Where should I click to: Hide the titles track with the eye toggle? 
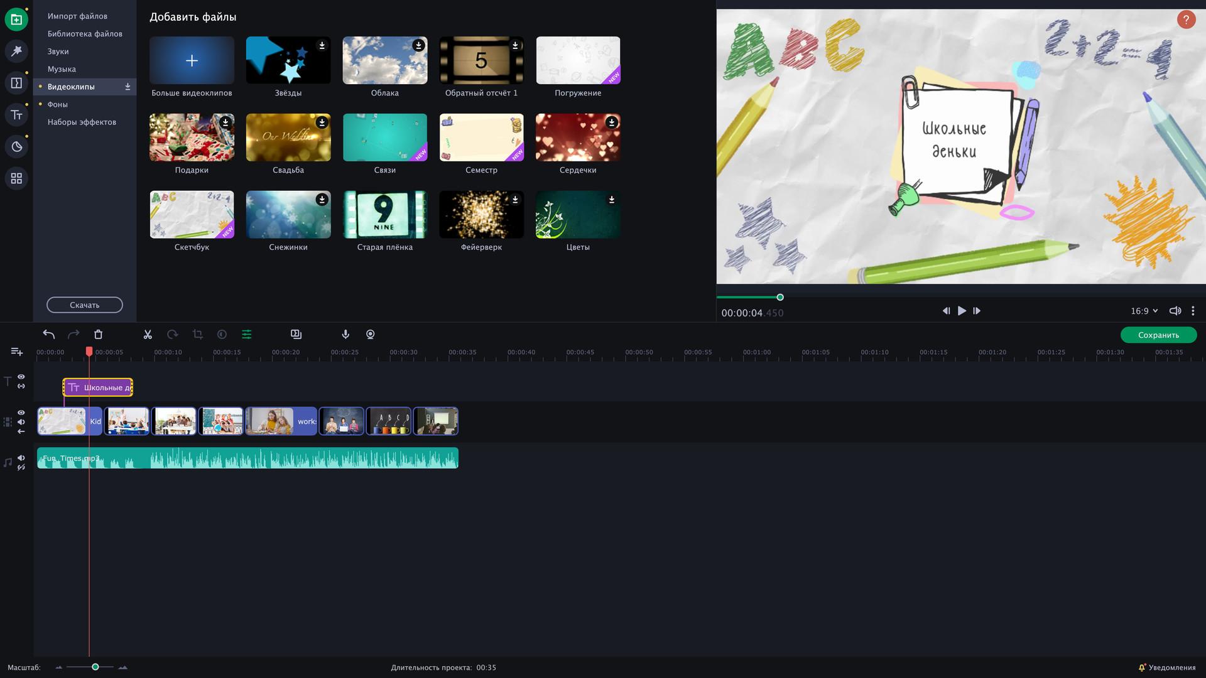[21, 377]
